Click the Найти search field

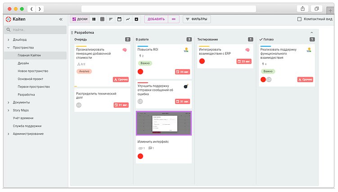click(35, 30)
